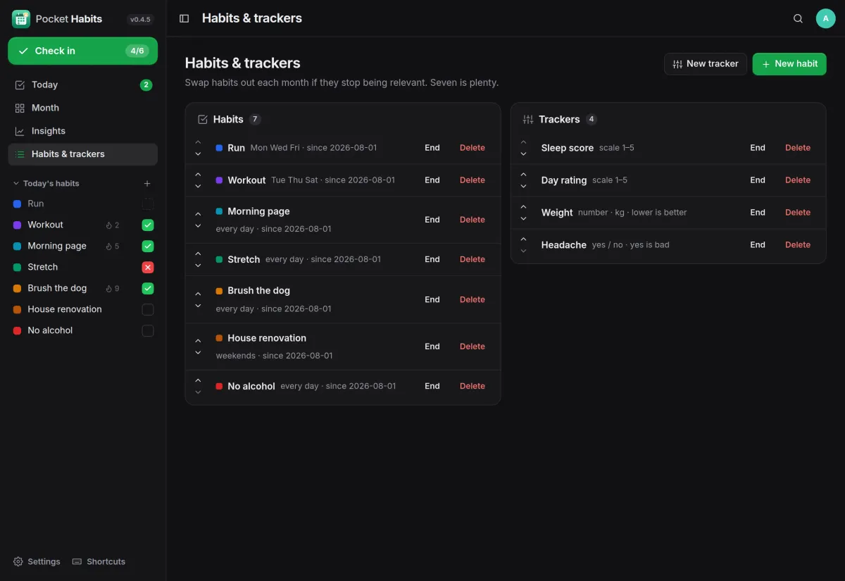Screen dimensions: 845x581
Task: Click the purple color dot of Workout in list
Action: click(220, 180)
